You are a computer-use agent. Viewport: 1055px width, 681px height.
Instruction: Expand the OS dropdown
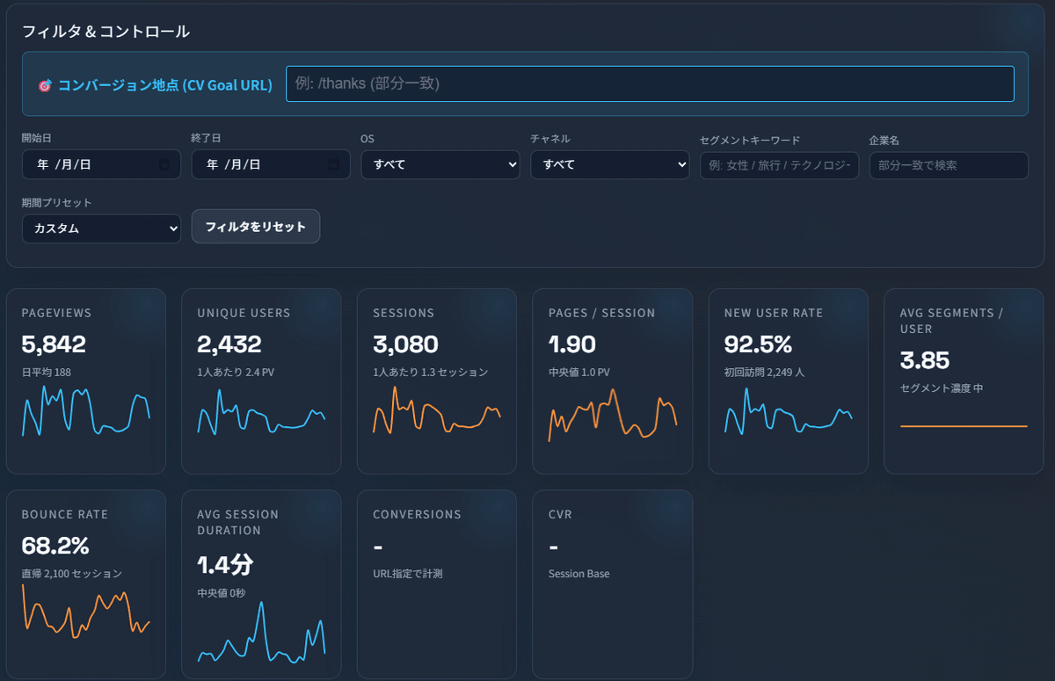click(x=440, y=164)
